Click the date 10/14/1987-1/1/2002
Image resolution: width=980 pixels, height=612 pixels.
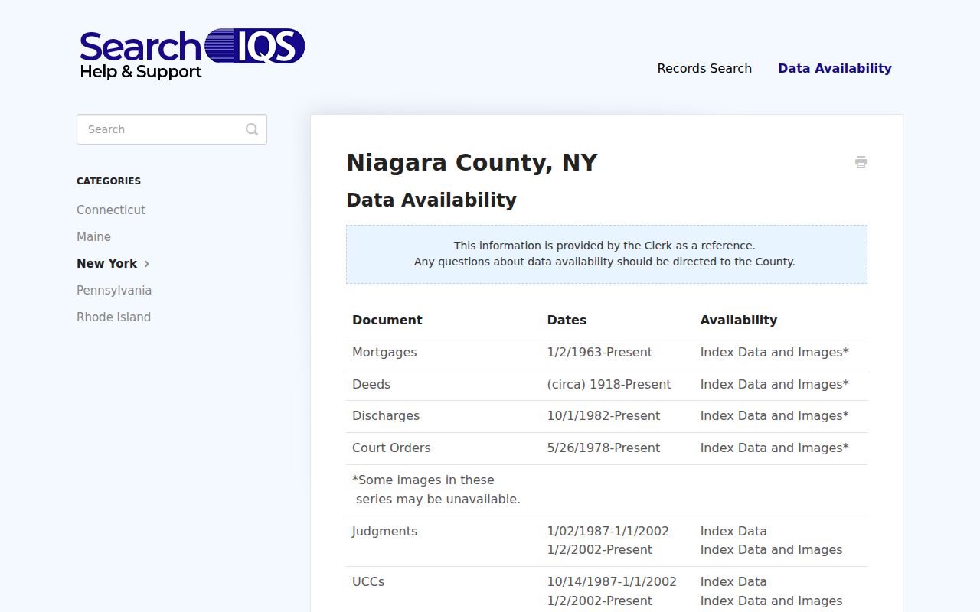(x=612, y=582)
